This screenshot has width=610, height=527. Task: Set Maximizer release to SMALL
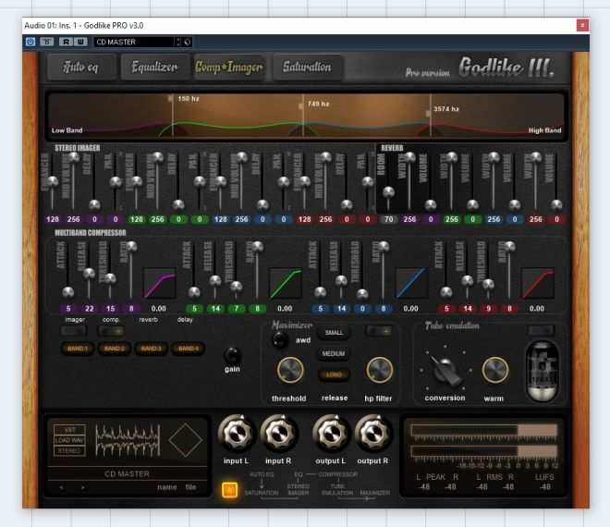pos(334,333)
